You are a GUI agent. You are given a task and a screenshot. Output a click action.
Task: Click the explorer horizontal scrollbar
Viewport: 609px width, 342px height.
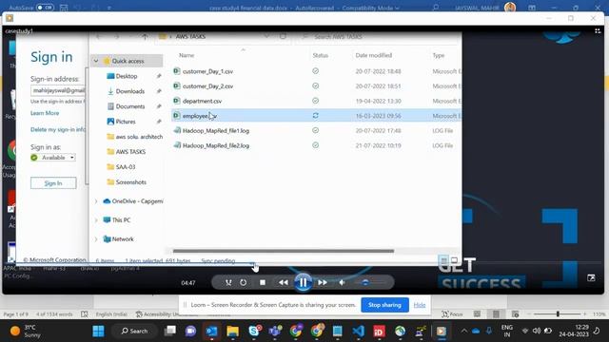coord(284,251)
